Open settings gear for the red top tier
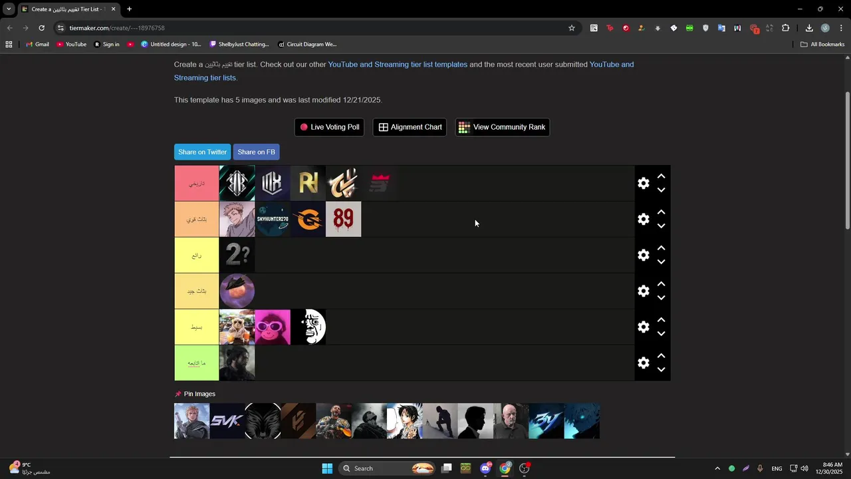The image size is (851, 479). tap(643, 183)
